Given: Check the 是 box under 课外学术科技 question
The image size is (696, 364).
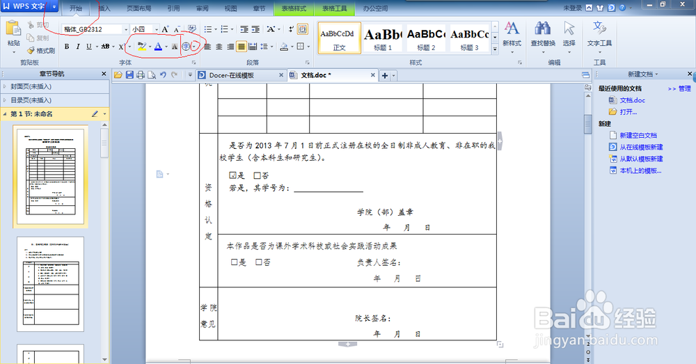Looking at the screenshot, I should click(x=235, y=262).
